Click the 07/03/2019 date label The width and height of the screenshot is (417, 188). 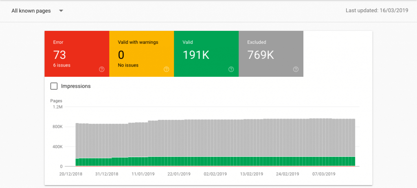tap(324, 174)
